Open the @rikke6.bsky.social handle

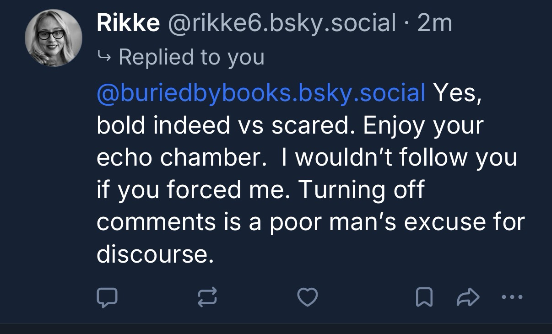coord(282,23)
